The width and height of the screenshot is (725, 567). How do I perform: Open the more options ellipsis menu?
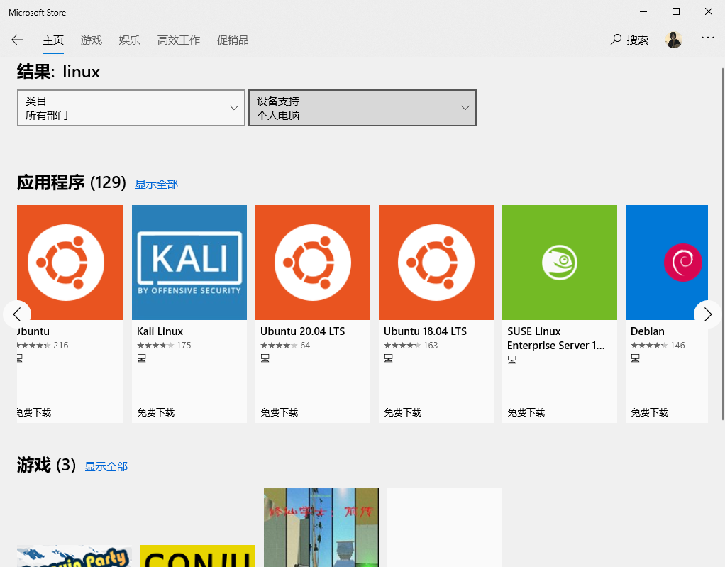point(707,38)
